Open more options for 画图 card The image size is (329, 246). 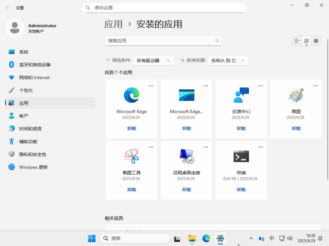(315, 86)
